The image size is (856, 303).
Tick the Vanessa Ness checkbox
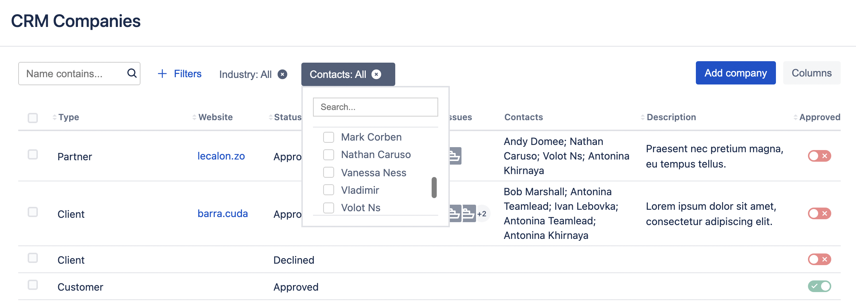[x=329, y=172]
